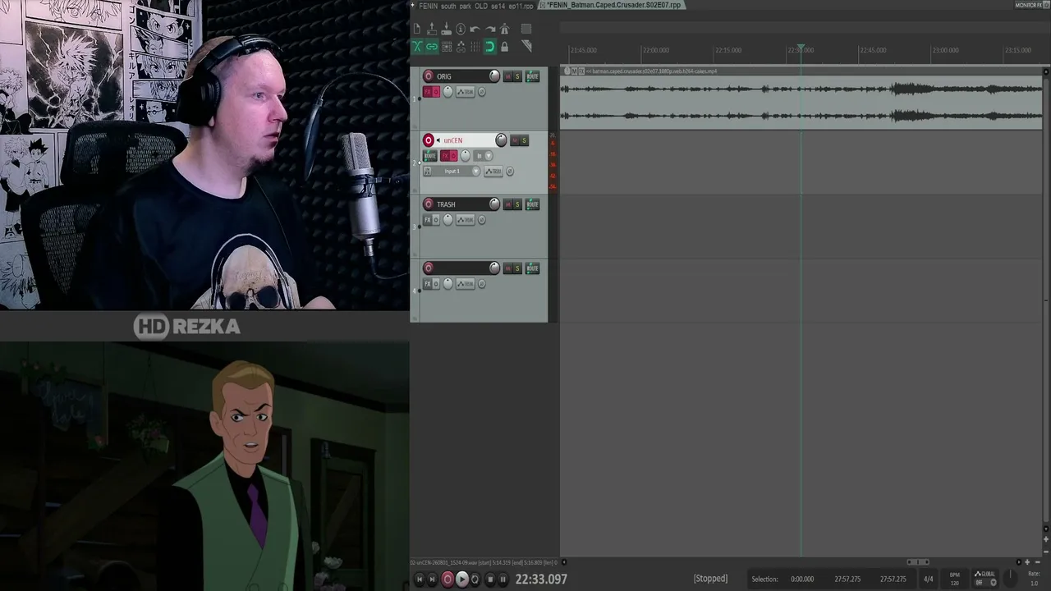The image size is (1051, 591).
Task: Click the MONITOR FX button
Action: tap(1030, 5)
